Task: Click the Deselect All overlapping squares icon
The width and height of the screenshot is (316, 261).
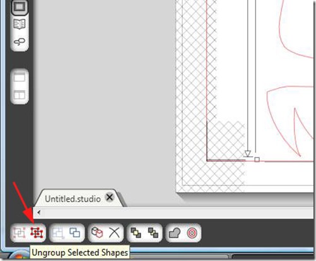Action: point(75,233)
